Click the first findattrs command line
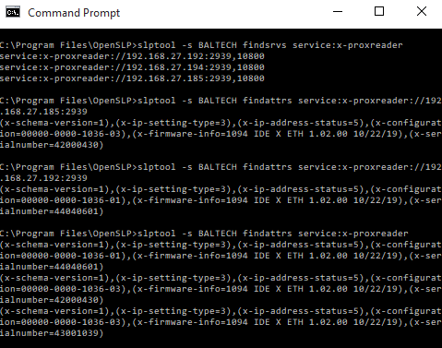This screenshot has width=442, height=348. point(221,101)
